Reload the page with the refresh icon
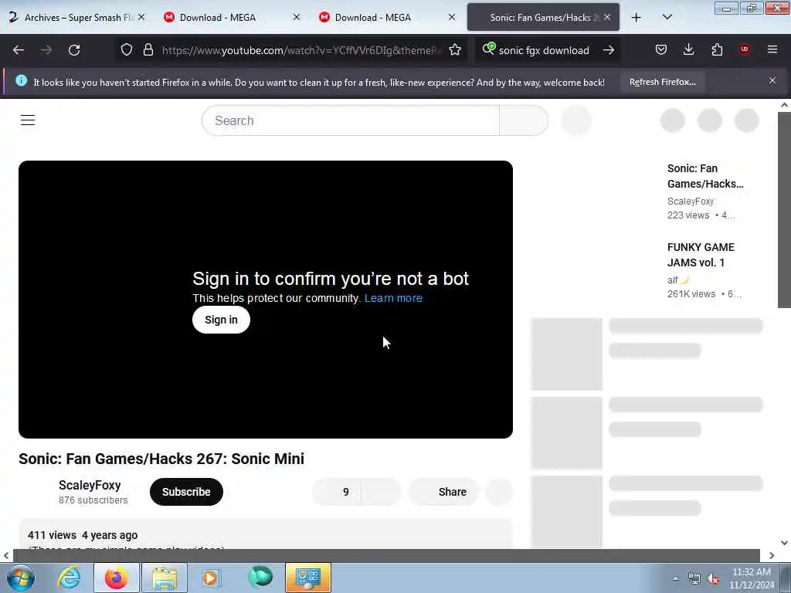 pos(74,50)
